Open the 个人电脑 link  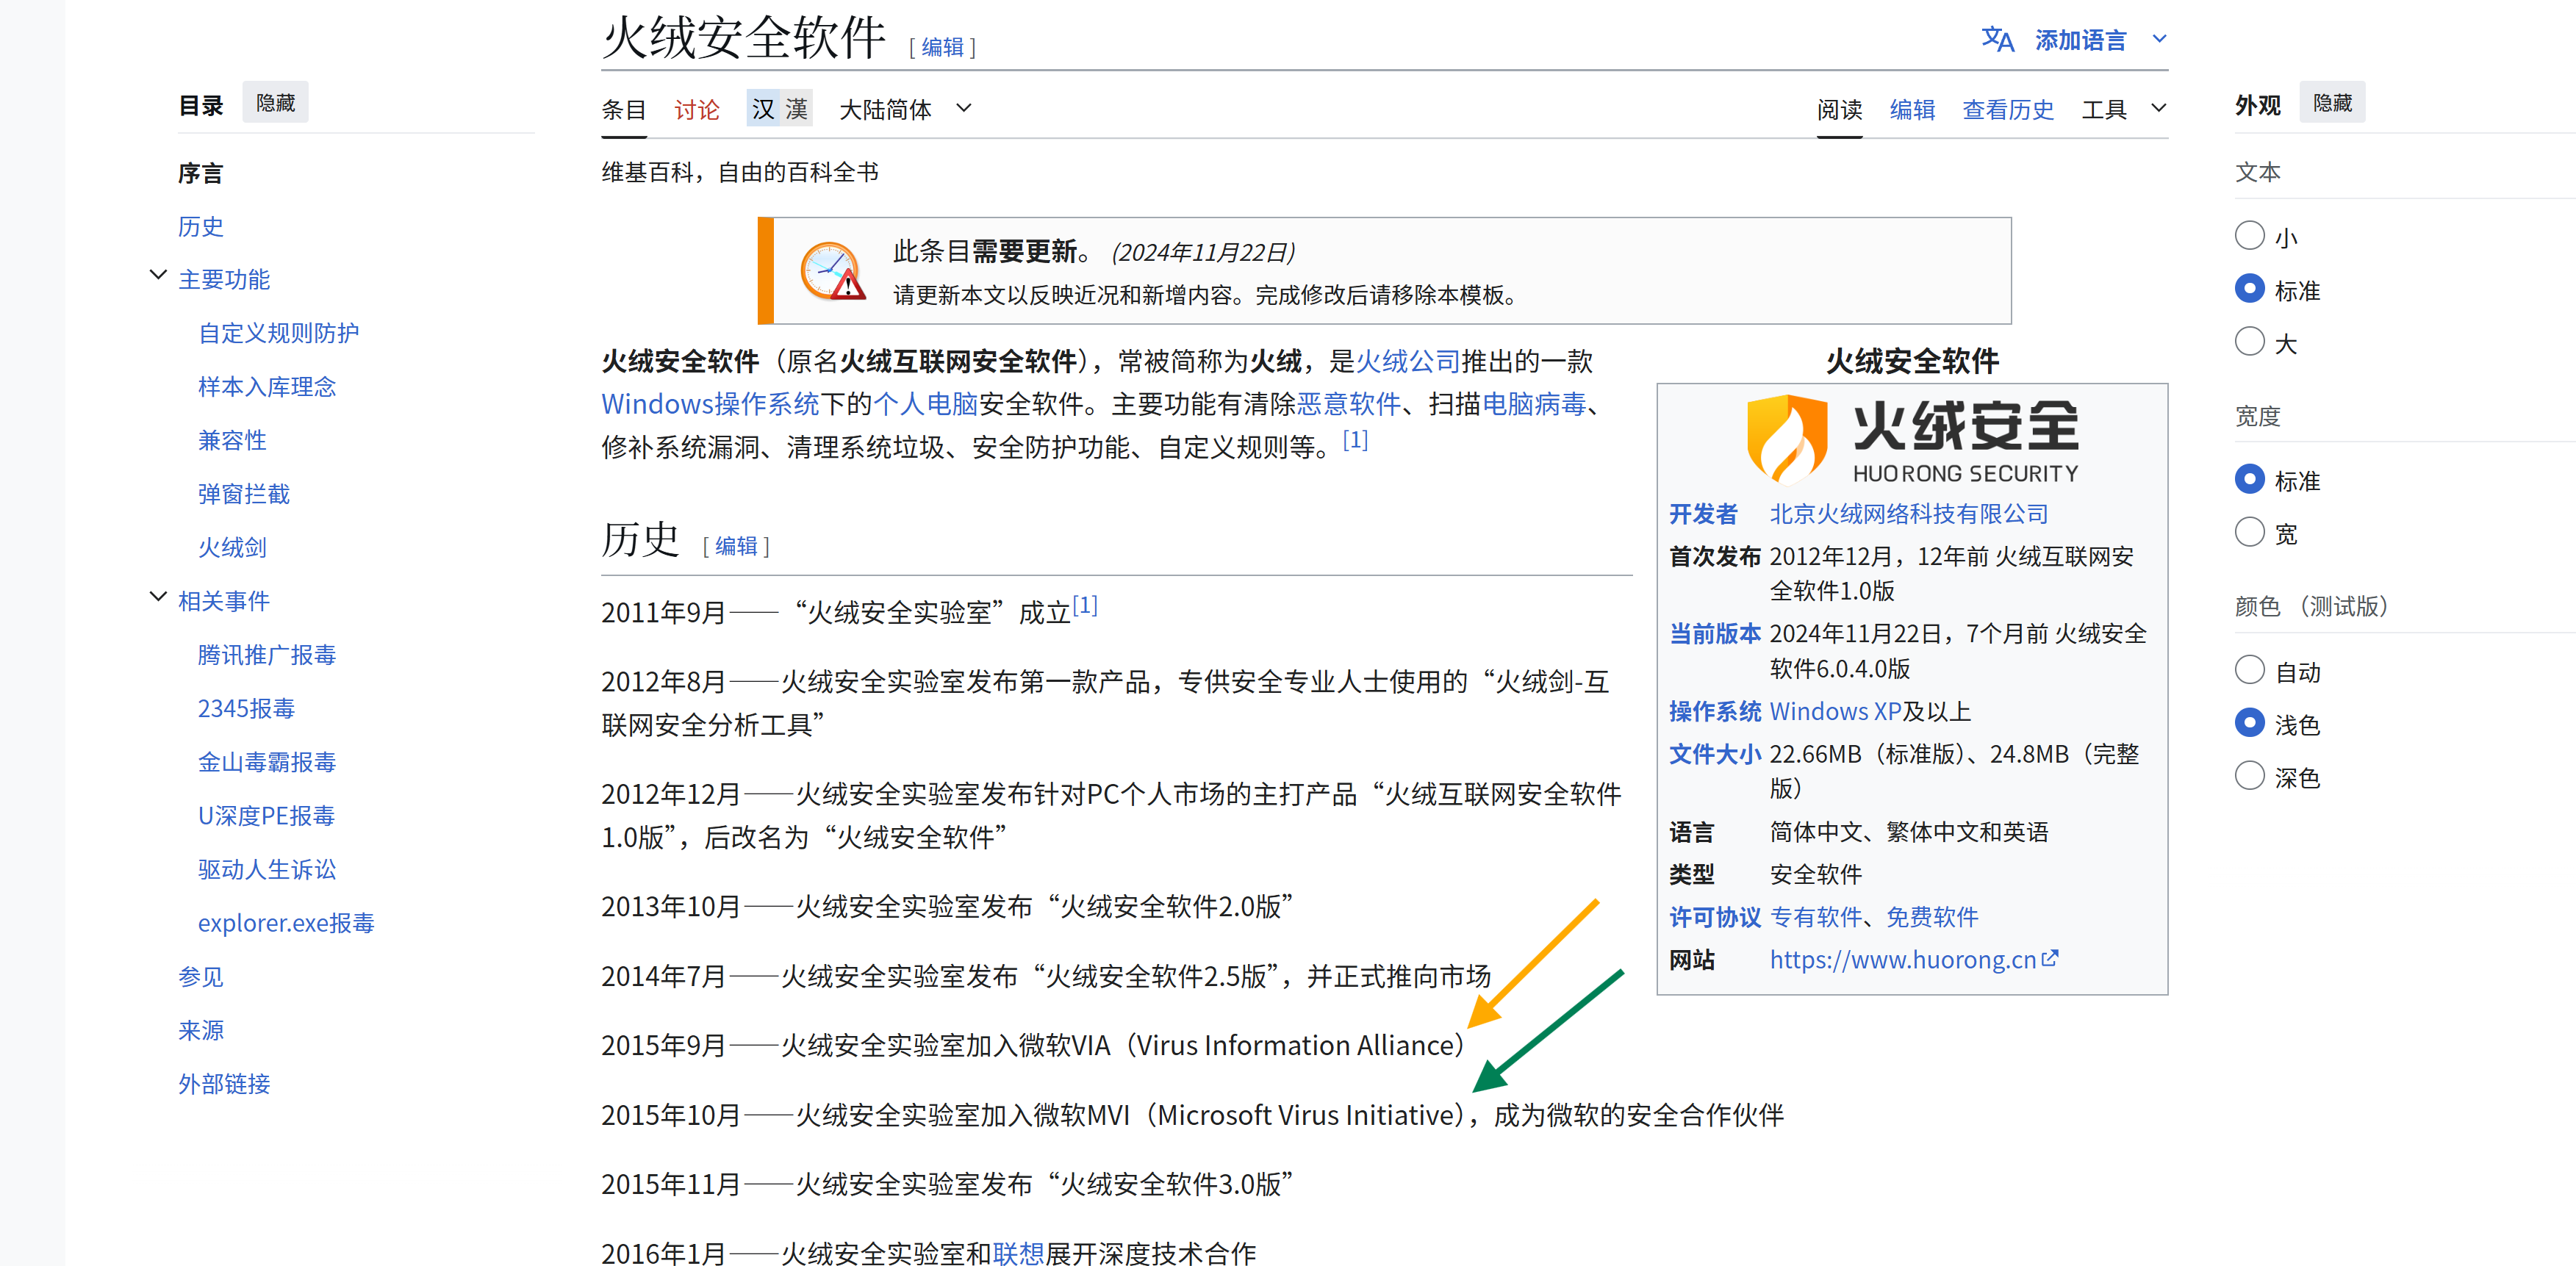(x=925, y=403)
